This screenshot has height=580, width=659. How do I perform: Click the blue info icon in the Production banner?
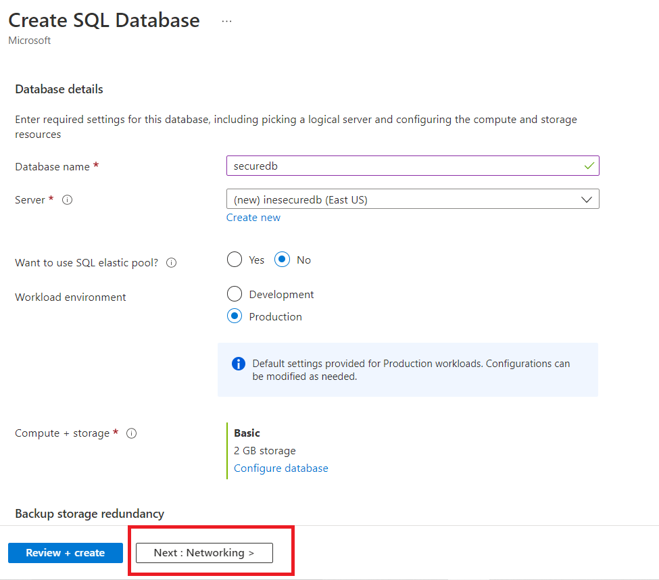[x=238, y=364]
